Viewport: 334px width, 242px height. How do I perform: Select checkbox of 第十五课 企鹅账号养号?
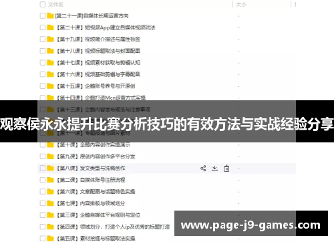click(43, 86)
